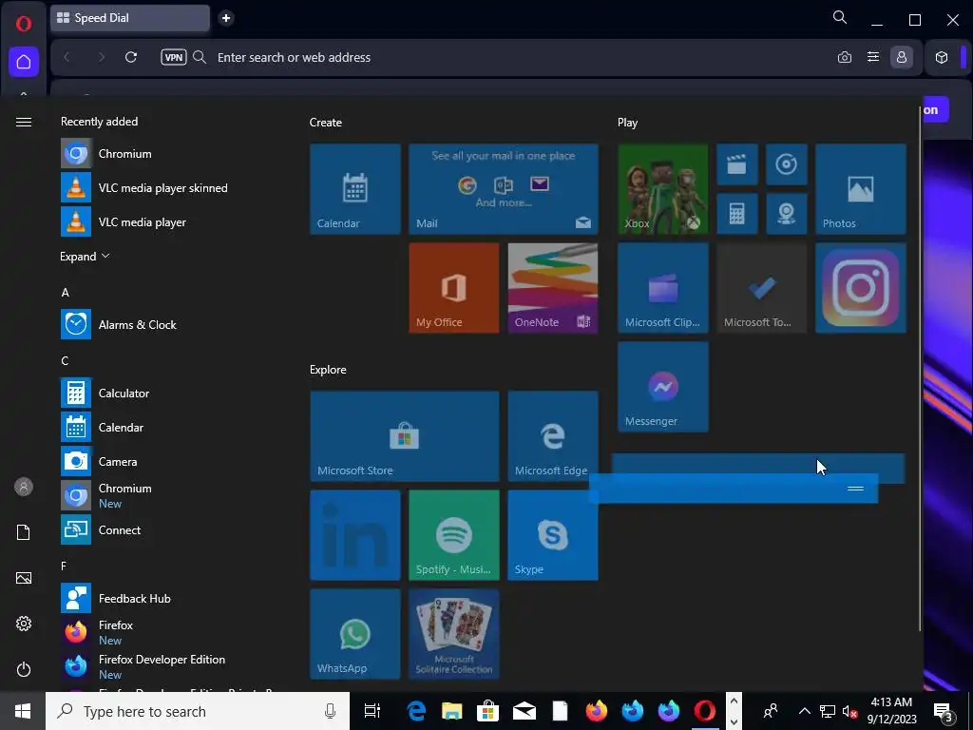Click the microphone in taskbar search

(330, 711)
